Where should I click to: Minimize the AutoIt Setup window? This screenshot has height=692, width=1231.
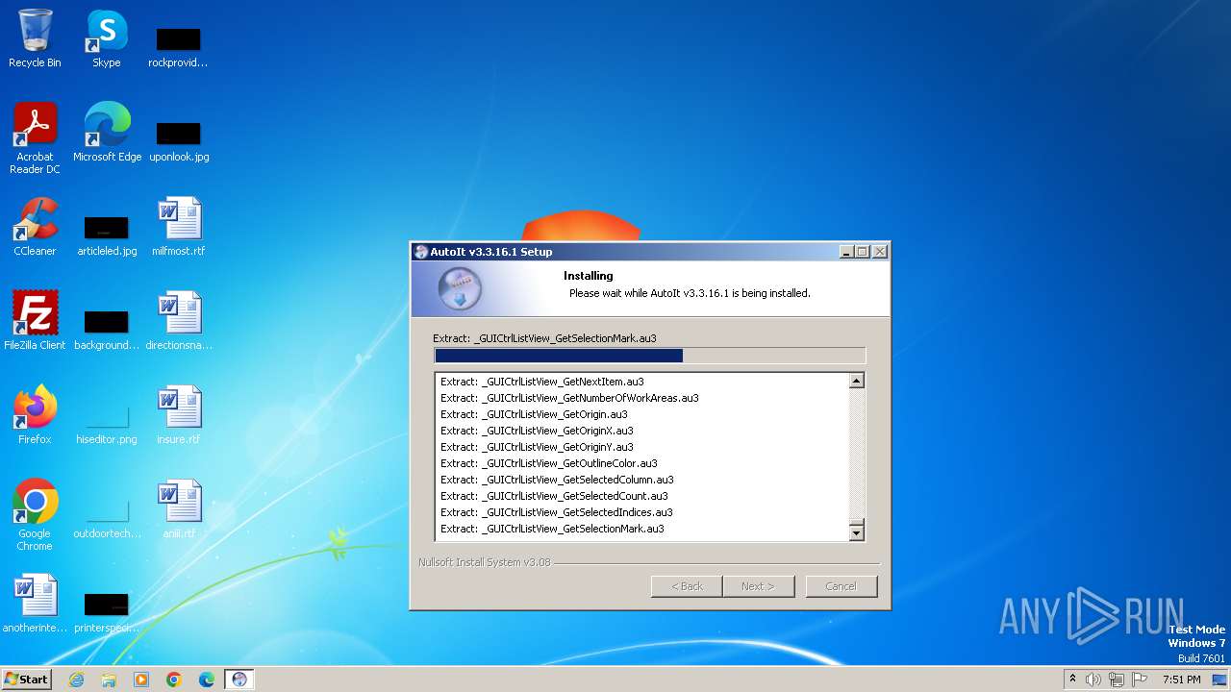click(x=846, y=252)
